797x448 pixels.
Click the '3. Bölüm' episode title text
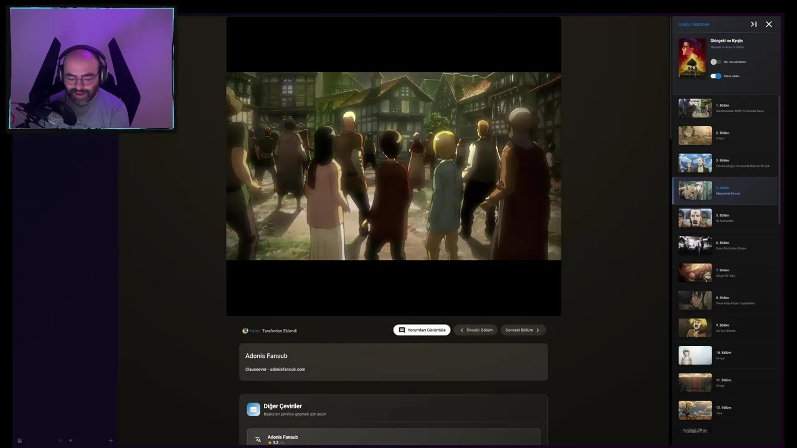(722, 160)
